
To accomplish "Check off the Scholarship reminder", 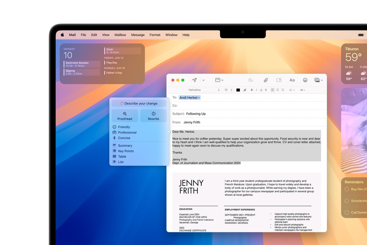I will (x=346, y=201).
